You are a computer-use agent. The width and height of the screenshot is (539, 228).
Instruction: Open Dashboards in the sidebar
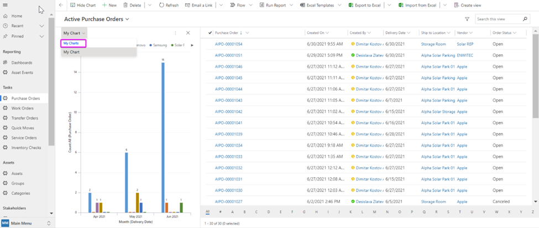pyautogui.click(x=22, y=63)
